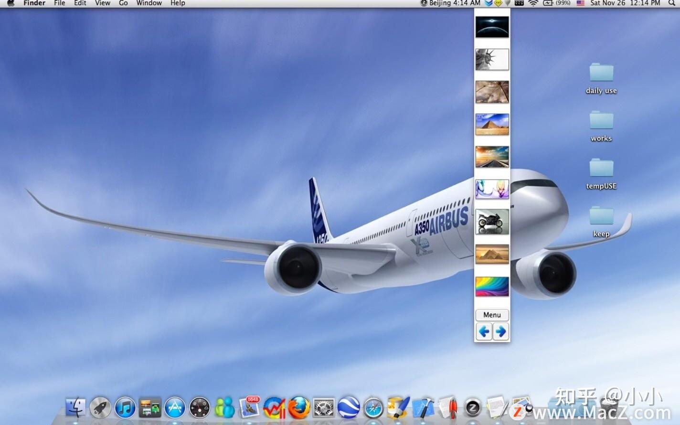
Task: Click the Beijing 4:14 AM world clock
Action: tap(450, 3)
